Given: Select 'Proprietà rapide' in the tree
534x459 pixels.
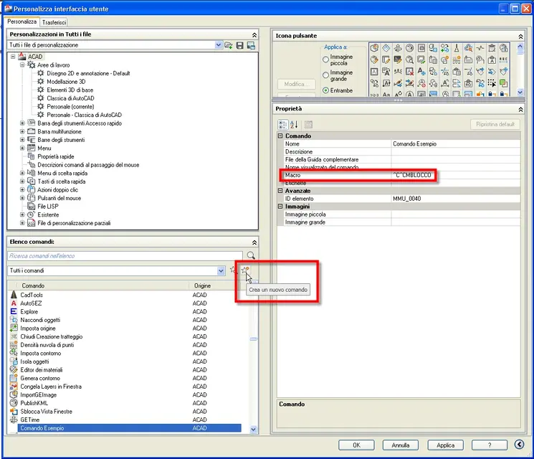Looking at the screenshot, I should (56, 156).
